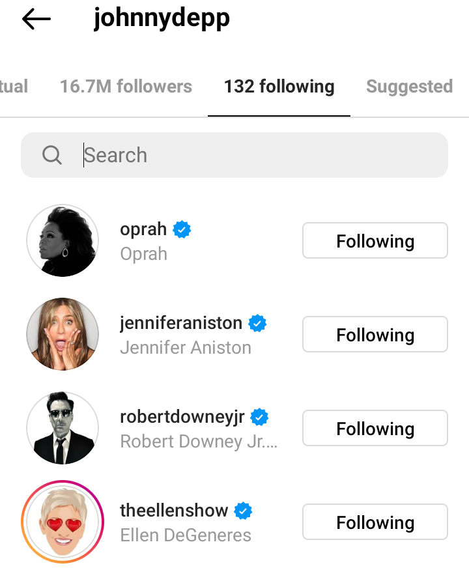
Task: Open Robert Downey Jr's profile picture
Action: point(63,429)
